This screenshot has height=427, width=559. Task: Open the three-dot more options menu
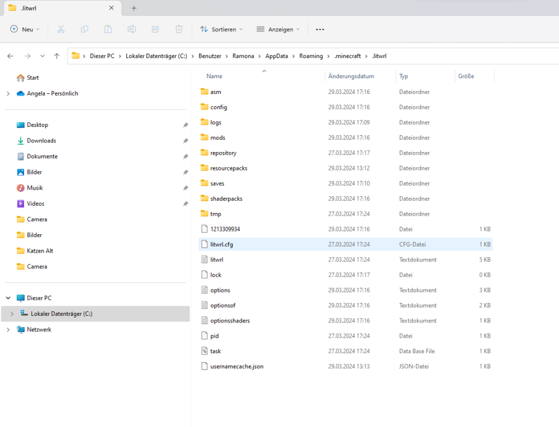click(320, 29)
